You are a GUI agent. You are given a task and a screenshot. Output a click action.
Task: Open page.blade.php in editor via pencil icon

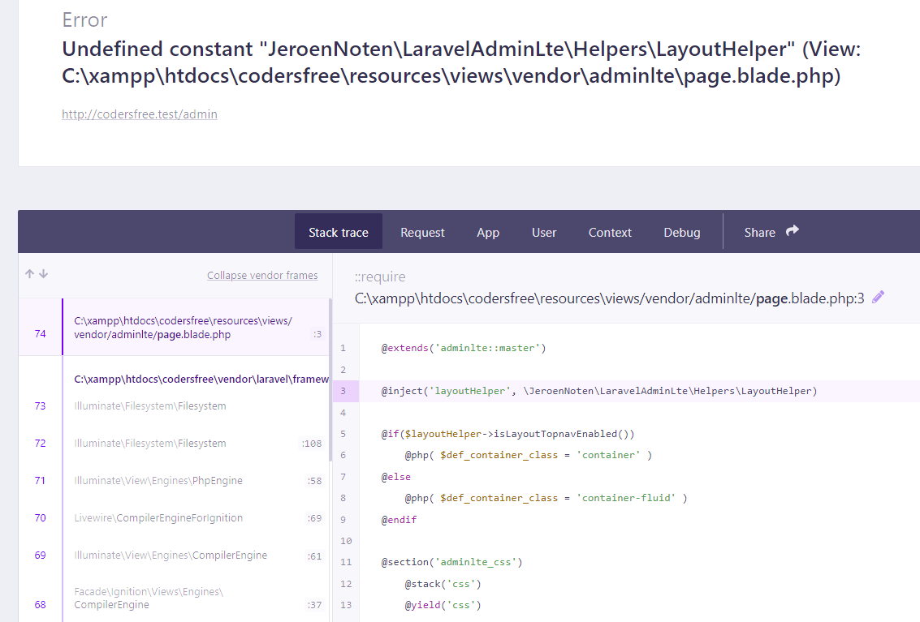pos(878,298)
